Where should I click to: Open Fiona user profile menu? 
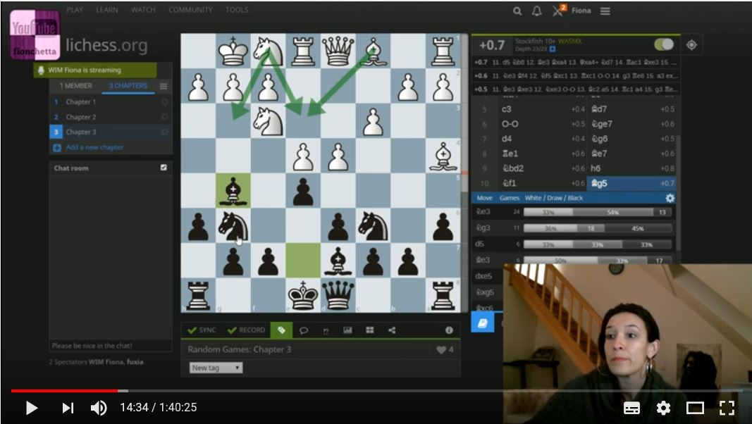(581, 11)
